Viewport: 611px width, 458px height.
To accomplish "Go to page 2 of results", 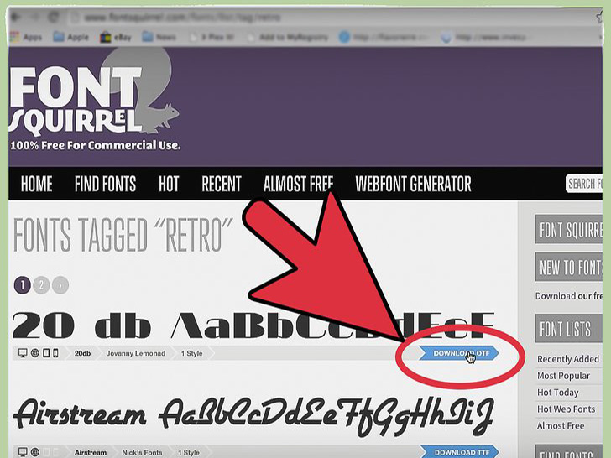I will click(x=41, y=285).
